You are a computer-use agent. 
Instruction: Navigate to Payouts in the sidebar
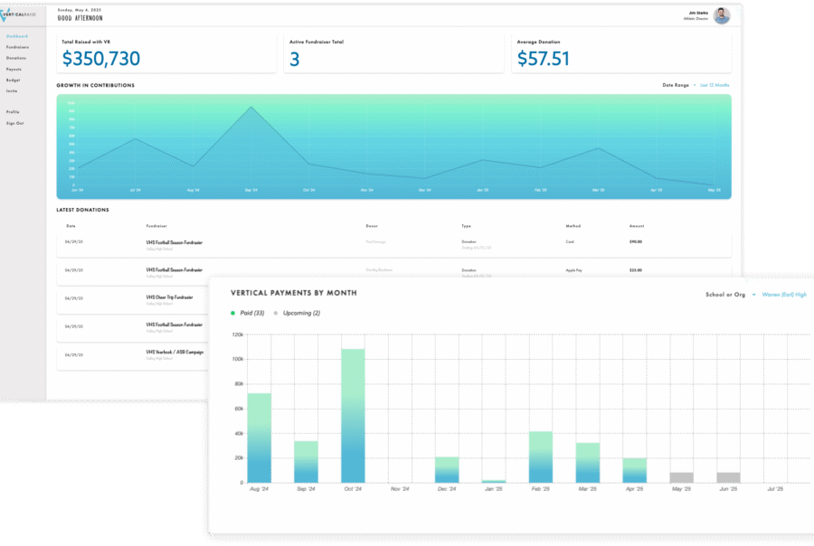pyautogui.click(x=14, y=69)
